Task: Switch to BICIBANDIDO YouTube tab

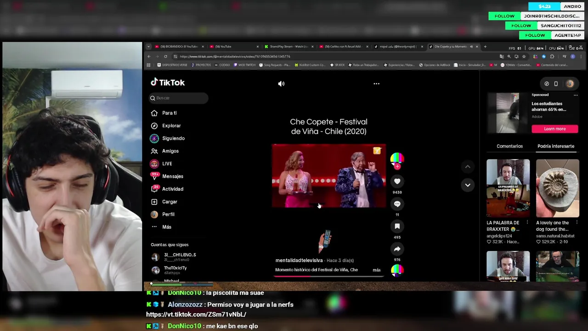Action: (x=179, y=46)
